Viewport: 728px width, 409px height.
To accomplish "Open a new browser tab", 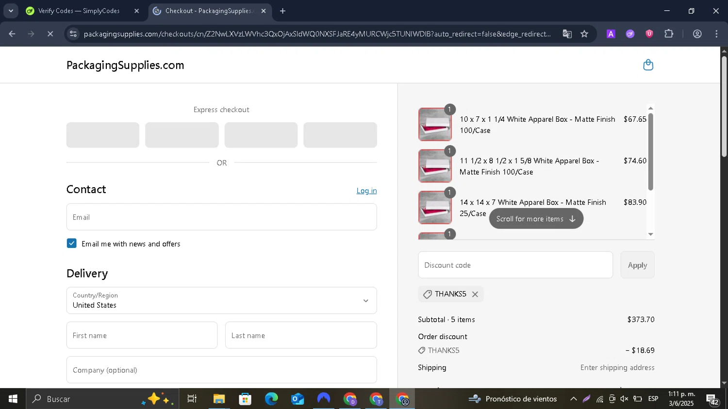I will [282, 11].
